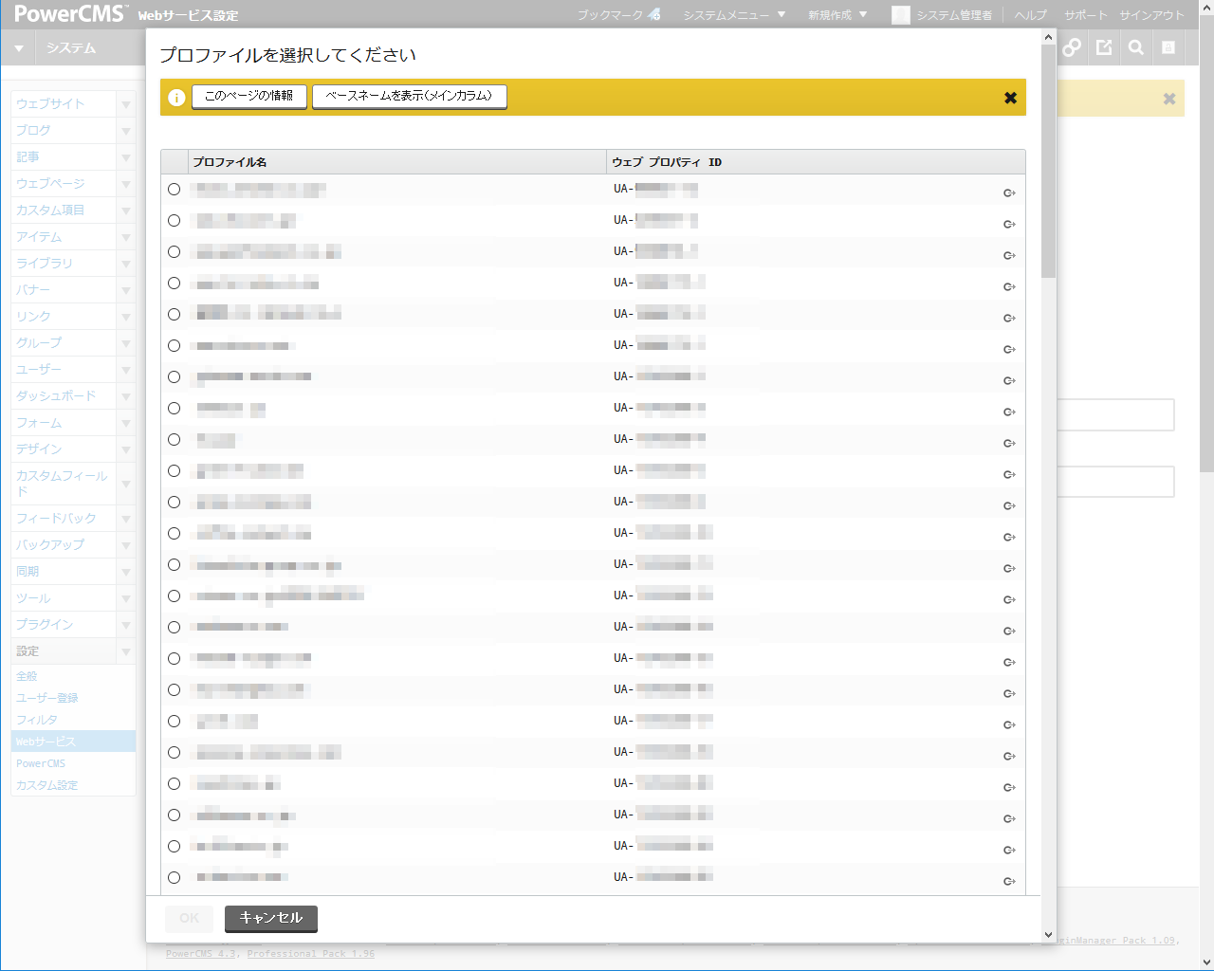Open グループ sidebar menu
Viewport: 1214px width, 971px height.
(x=39, y=342)
